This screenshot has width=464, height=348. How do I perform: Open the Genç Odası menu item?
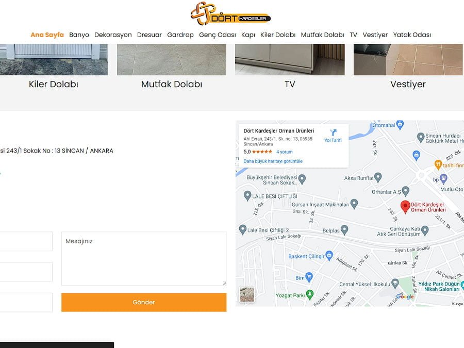click(x=217, y=35)
